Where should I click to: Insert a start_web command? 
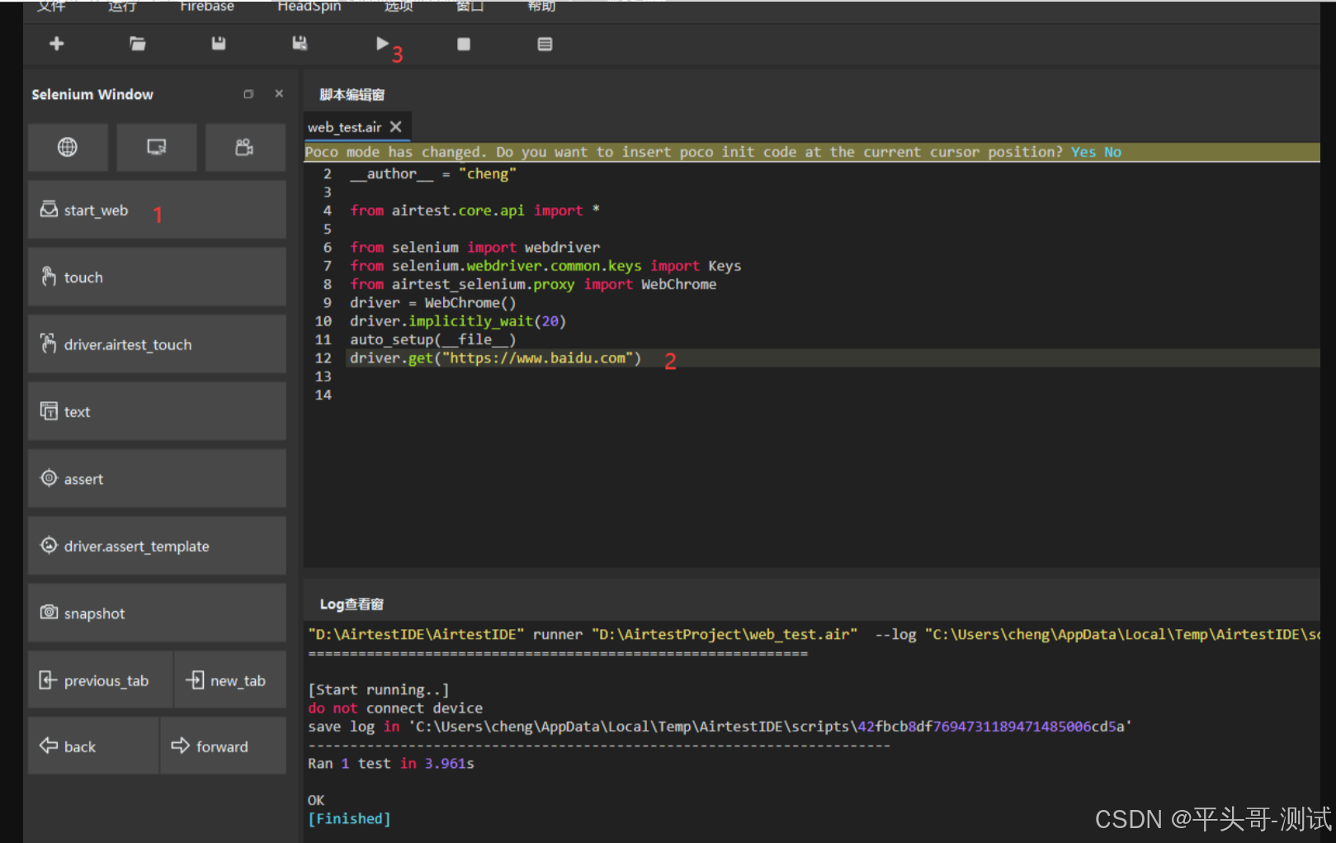pos(157,211)
